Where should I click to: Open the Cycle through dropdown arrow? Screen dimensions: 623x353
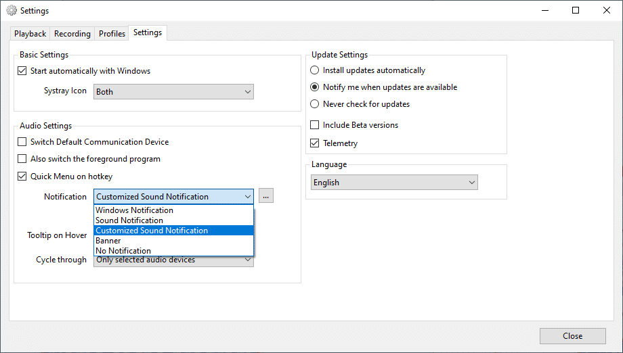(x=248, y=260)
